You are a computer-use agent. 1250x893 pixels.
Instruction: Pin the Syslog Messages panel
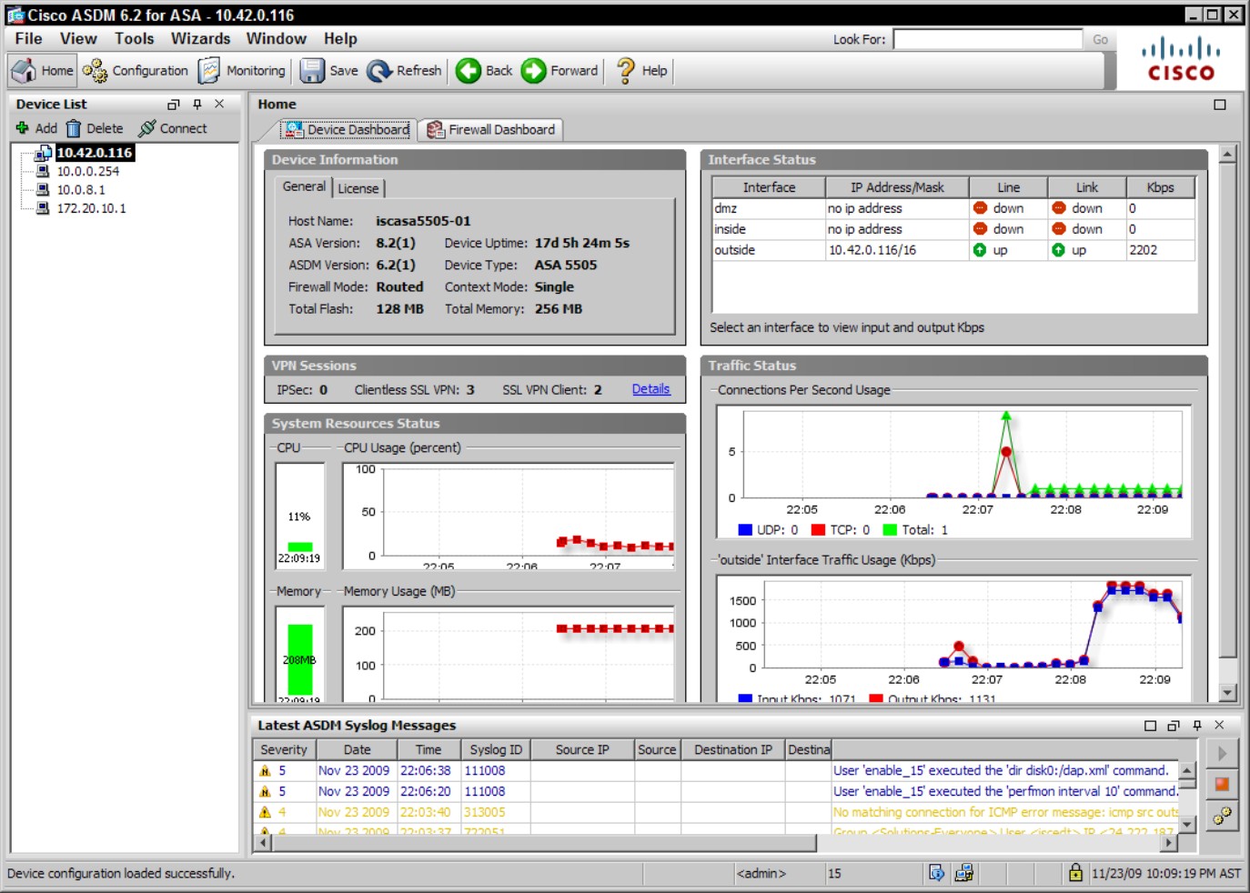tap(1197, 726)
